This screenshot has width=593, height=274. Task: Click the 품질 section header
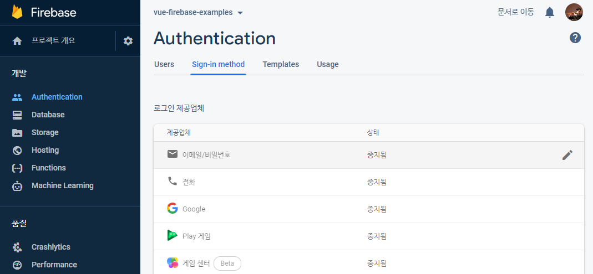tap(19, 224)
